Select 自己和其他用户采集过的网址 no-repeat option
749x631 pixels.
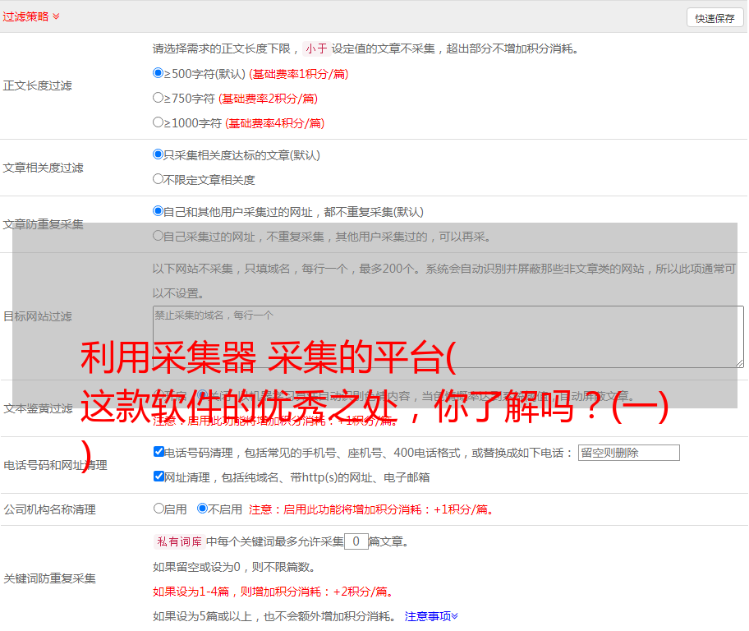pos(159,211)
